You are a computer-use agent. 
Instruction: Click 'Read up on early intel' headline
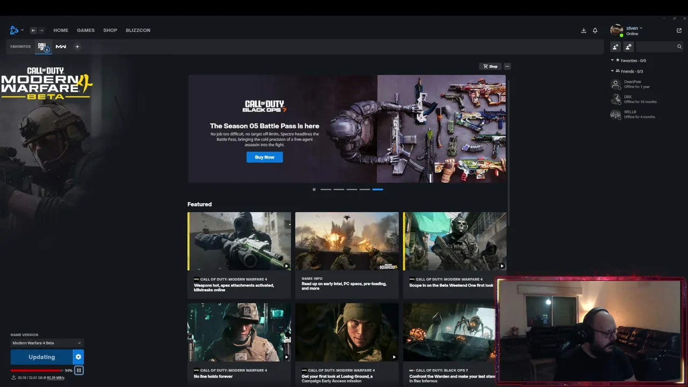344,286
